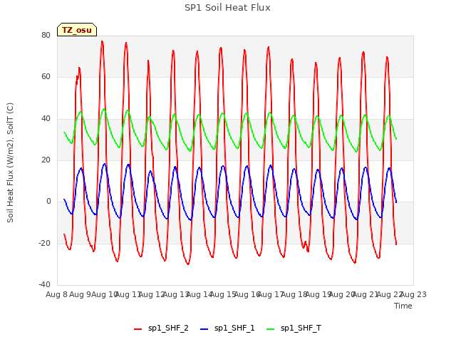Toggle the sp1_SHF_T legend entry

click(294, 328)
